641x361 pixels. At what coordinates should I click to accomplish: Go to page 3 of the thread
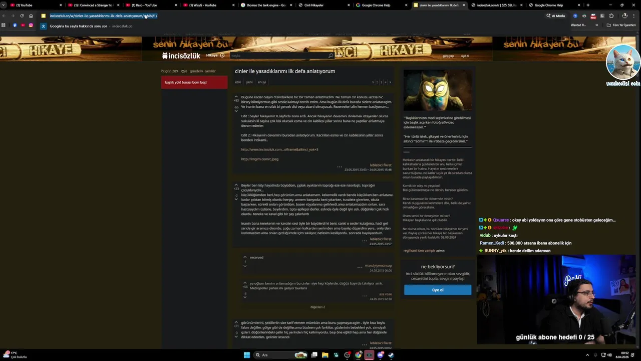click(381, 82)
